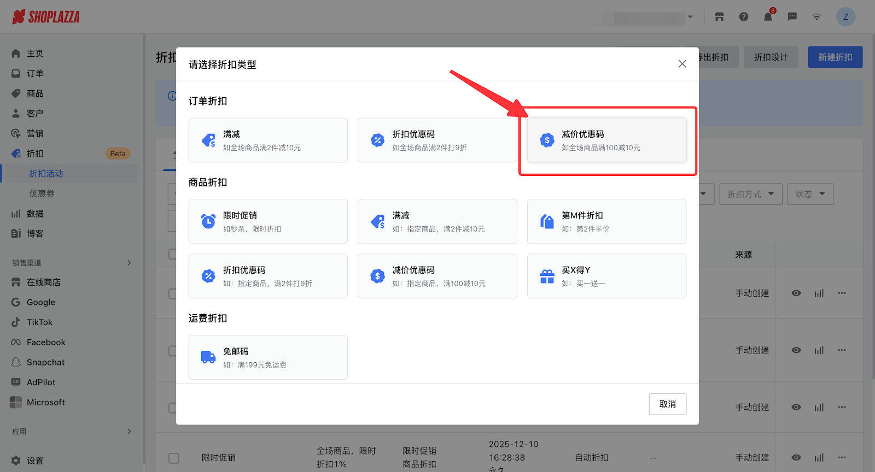The width and height of the screenshot is (875, 472).
Task: Click the help question mark icon
Action: (744, 17)
